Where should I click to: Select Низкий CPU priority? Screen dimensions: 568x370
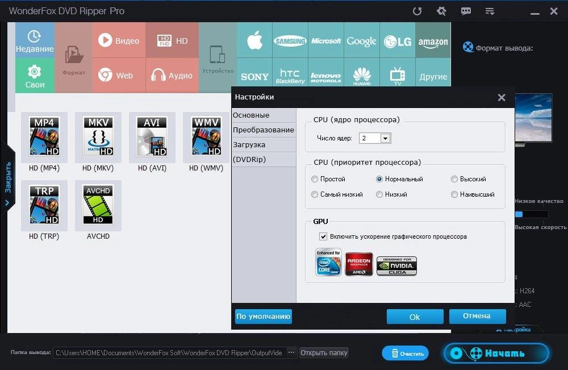[391, 194]
